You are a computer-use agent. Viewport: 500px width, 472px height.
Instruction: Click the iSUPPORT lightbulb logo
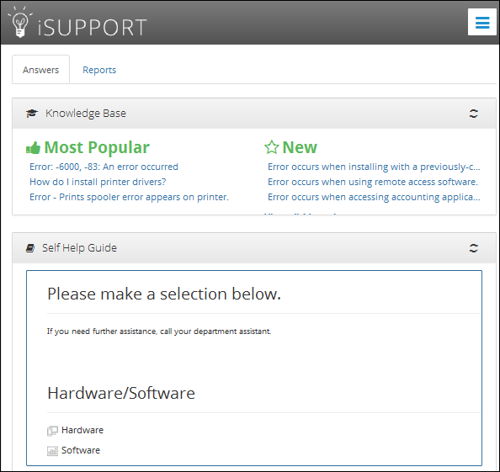pos(20,22)
